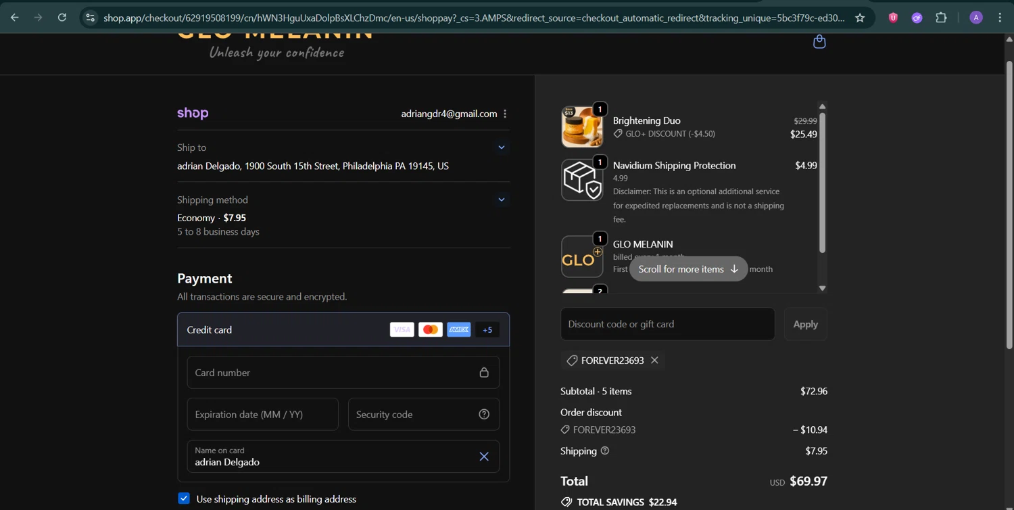
Task: Click the shipping address text
Action: (313, 166)
